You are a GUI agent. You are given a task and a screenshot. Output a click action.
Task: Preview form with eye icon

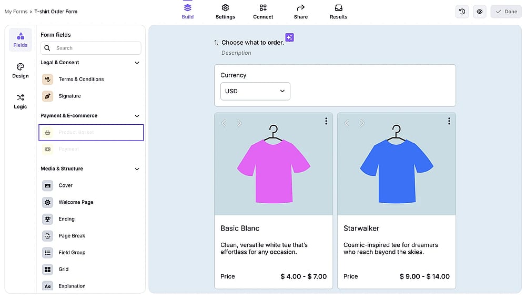[x=479, y=12]
